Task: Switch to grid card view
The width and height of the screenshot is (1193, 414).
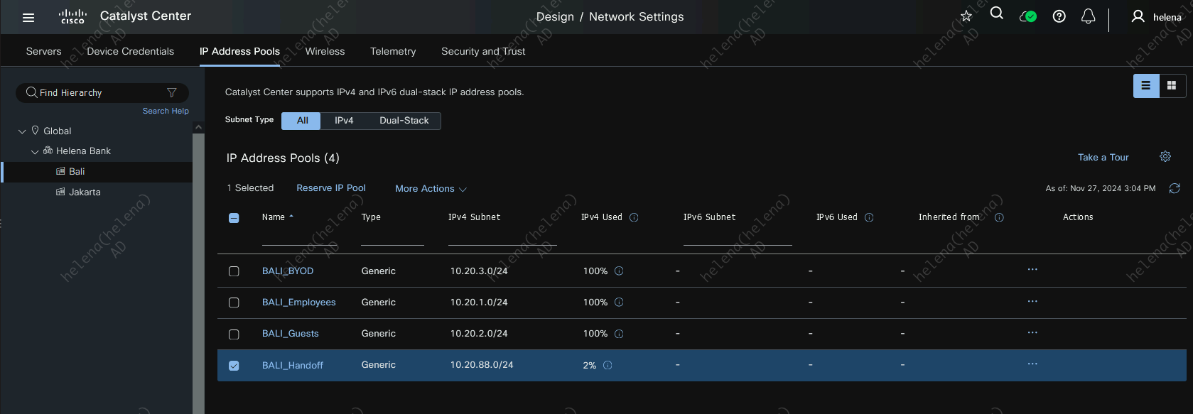Action: (1172, 86)
